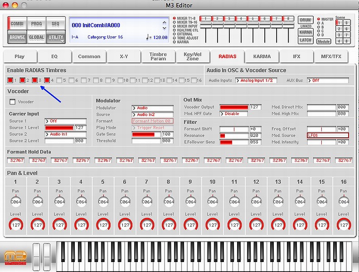359x272 pixels.
Task: Select Scene 5 button
Action: click(x=347, y=23)
